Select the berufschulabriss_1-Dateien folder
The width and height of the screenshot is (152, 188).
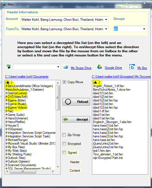coord(25,90)
